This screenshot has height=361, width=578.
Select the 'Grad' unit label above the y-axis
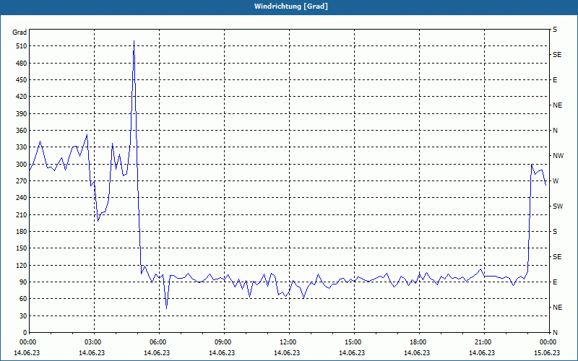pyautogui.click(x=20, y=32)
